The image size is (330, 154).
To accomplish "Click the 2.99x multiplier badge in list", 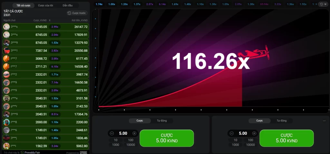I will (x=55, y=27).
